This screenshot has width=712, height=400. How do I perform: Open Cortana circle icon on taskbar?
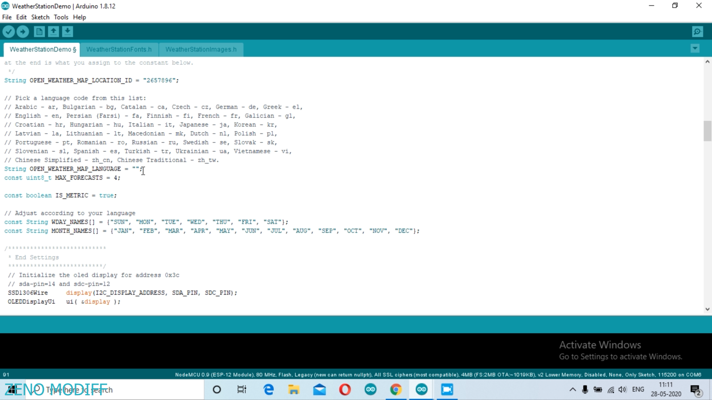(217, 390)
